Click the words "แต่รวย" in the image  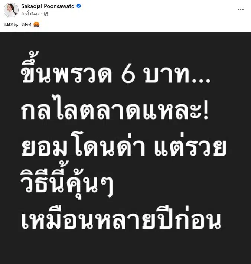pyautogui.click(x=190, y=146)
